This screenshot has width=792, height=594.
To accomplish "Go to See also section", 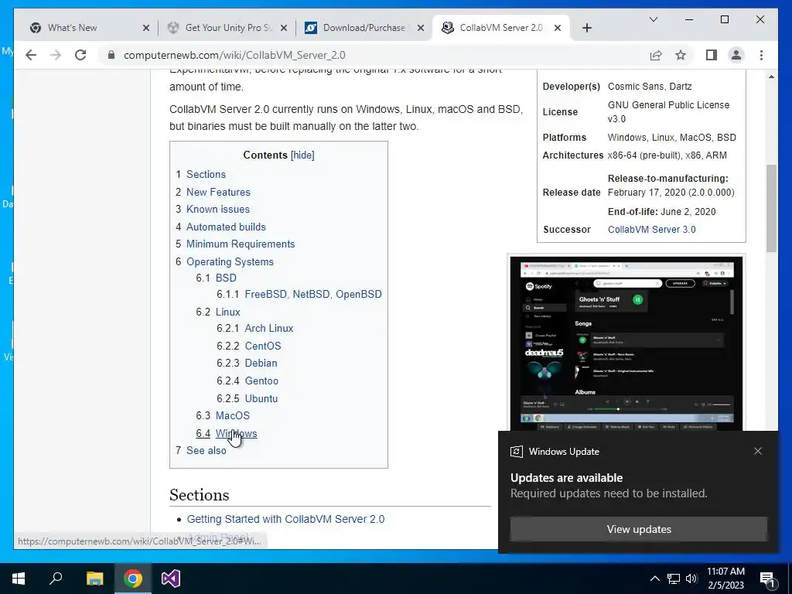I will [x=206, y=451].
